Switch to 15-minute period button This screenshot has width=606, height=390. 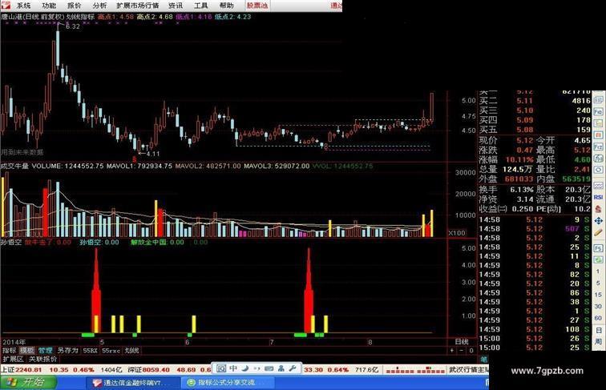click(598, 295)
